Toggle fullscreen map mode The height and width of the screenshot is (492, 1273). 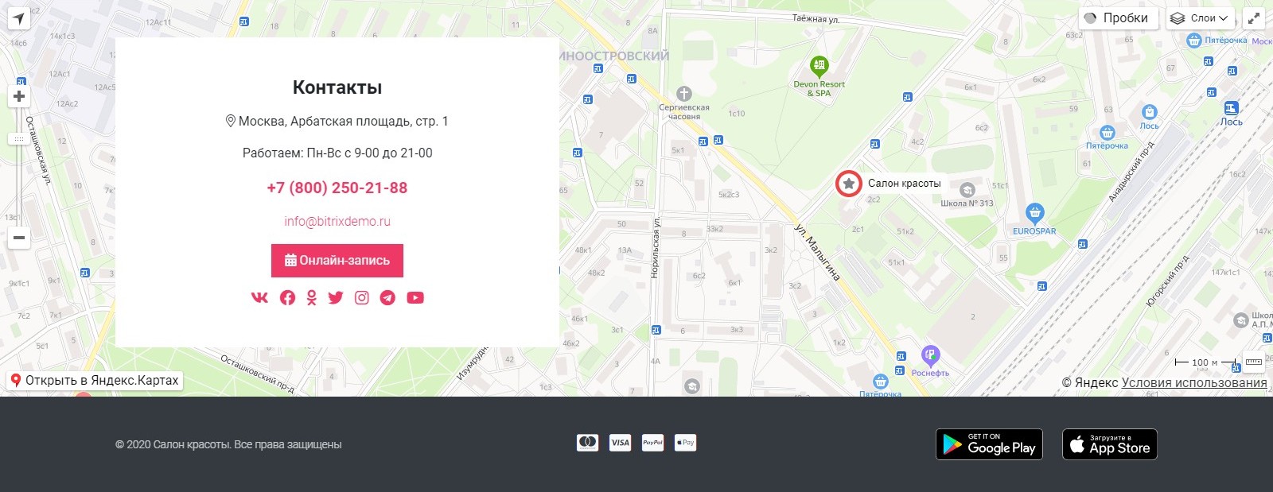click(x=1254, y=18)
